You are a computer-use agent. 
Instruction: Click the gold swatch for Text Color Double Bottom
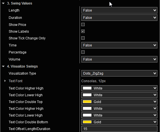pos(87,122)
